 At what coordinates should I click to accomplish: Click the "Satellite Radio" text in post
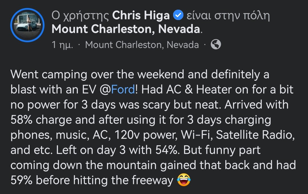(x=255, y=135)
